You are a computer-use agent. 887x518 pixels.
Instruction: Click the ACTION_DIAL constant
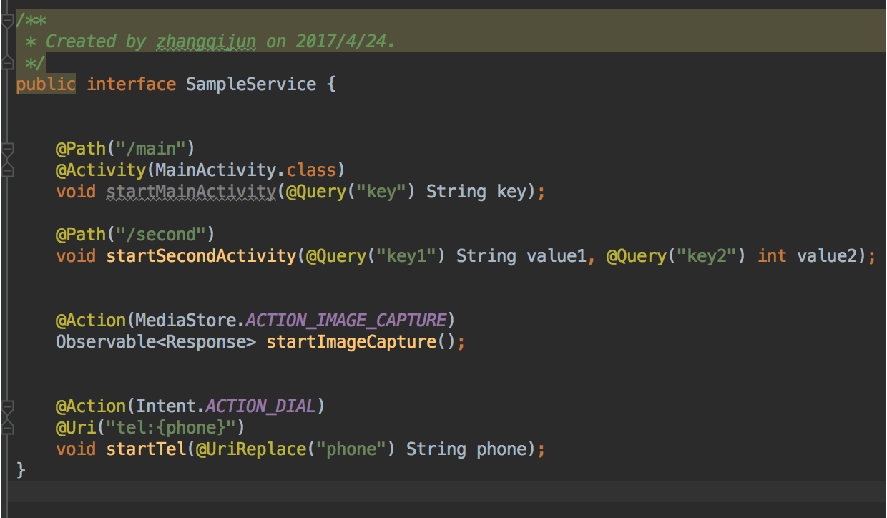pos(260,406)
